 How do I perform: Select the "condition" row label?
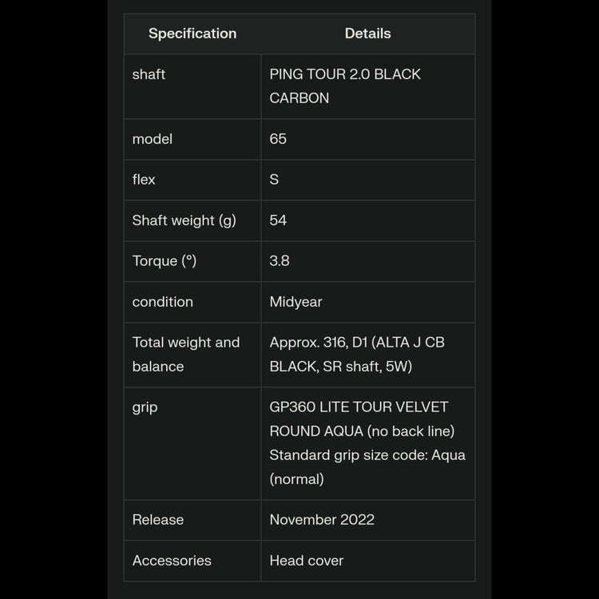(x=163, y=302)
